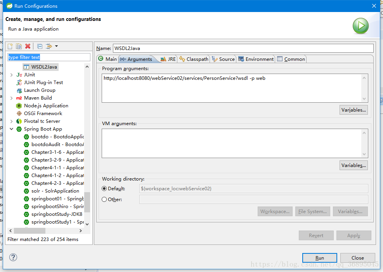Click the Node.js Application icon
The image size is (383, 272).
pos(19,106)
